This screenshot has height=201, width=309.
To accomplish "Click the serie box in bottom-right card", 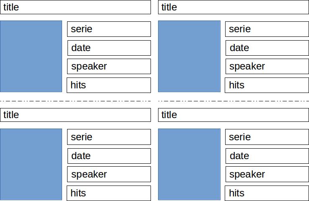I will coord(267,137).
